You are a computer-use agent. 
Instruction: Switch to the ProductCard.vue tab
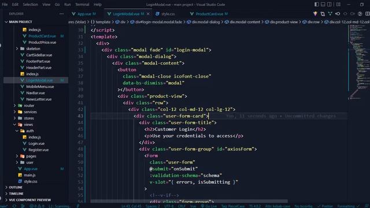point(209,14)
